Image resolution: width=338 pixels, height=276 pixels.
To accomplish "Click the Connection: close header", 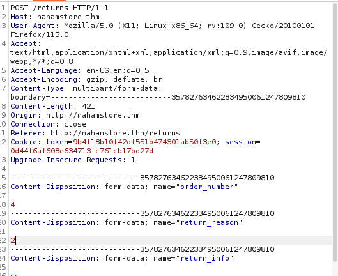I will click(x=48, y=124).
